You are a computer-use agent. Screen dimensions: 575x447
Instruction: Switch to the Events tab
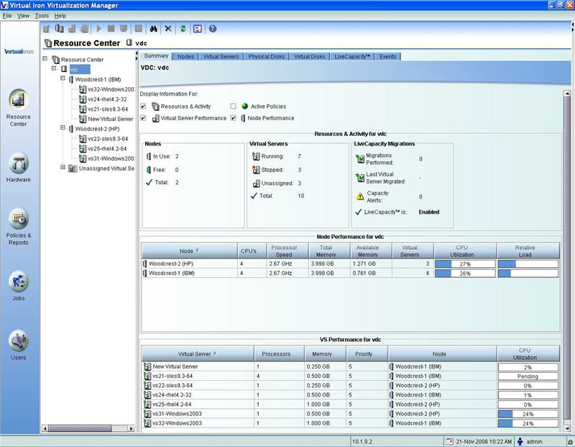coord(387,57)
